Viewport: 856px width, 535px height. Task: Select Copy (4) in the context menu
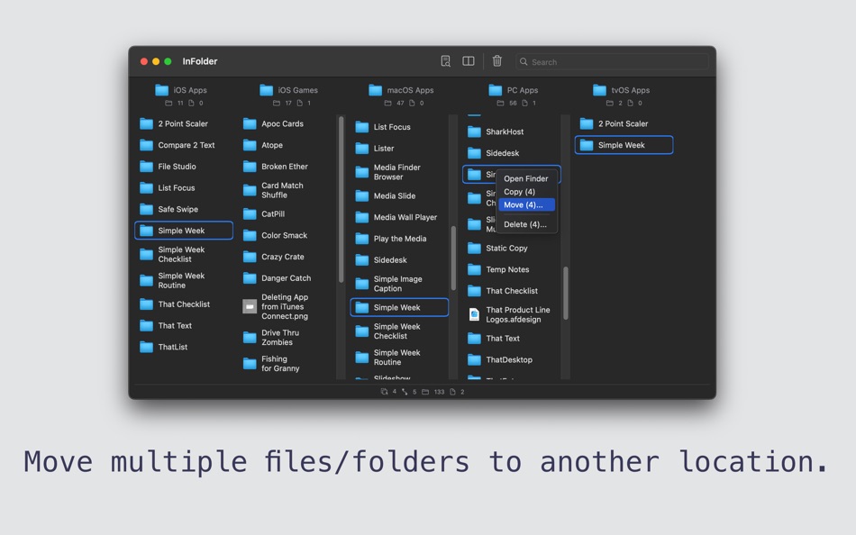[527, 191]
